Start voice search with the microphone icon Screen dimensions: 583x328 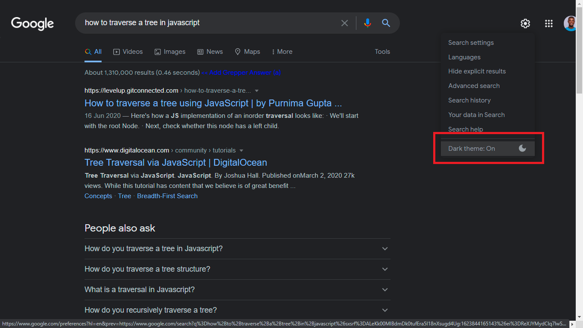[x=367, y=23]
